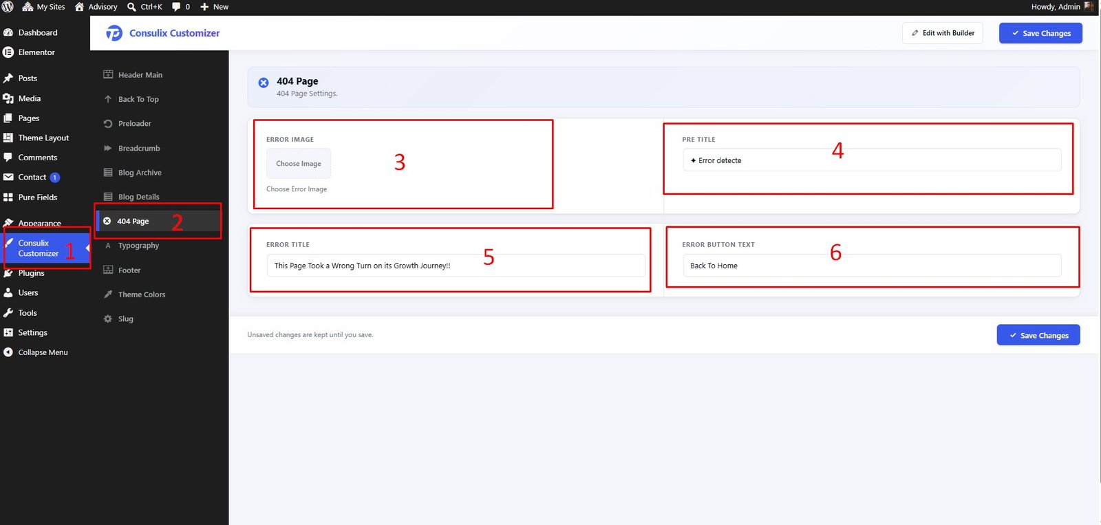The height and width of the screenshot is (525, 1101).
Task: Open Consulix Customizer menu item
Action: tap(45, 248)
